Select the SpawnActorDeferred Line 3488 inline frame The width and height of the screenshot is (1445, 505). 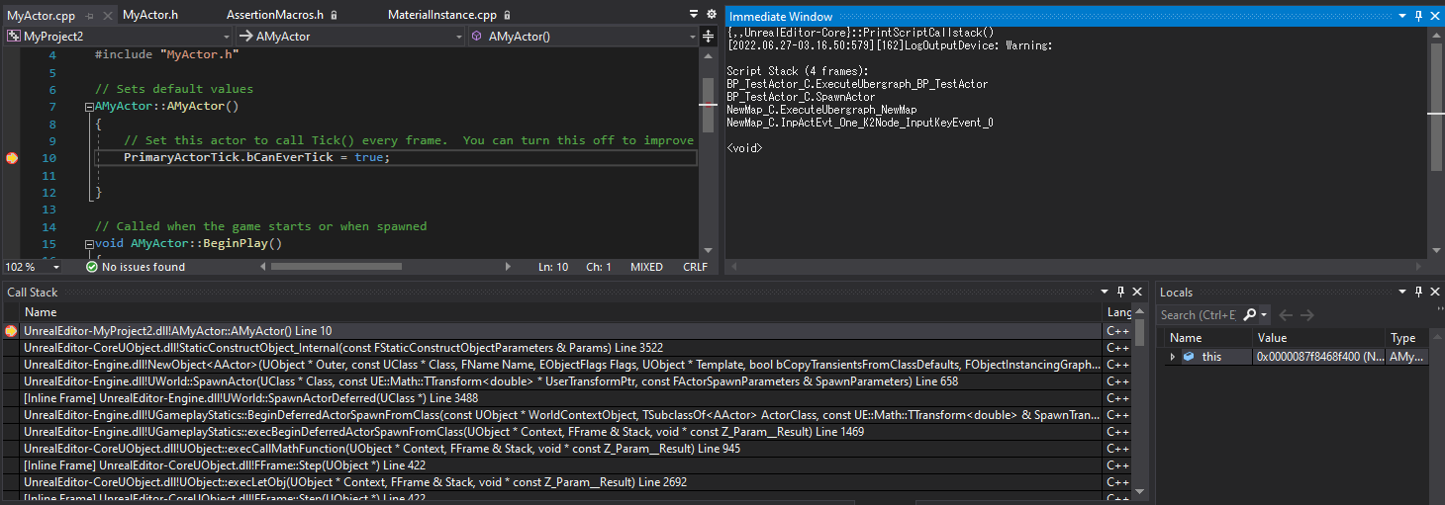pos(561,398)
